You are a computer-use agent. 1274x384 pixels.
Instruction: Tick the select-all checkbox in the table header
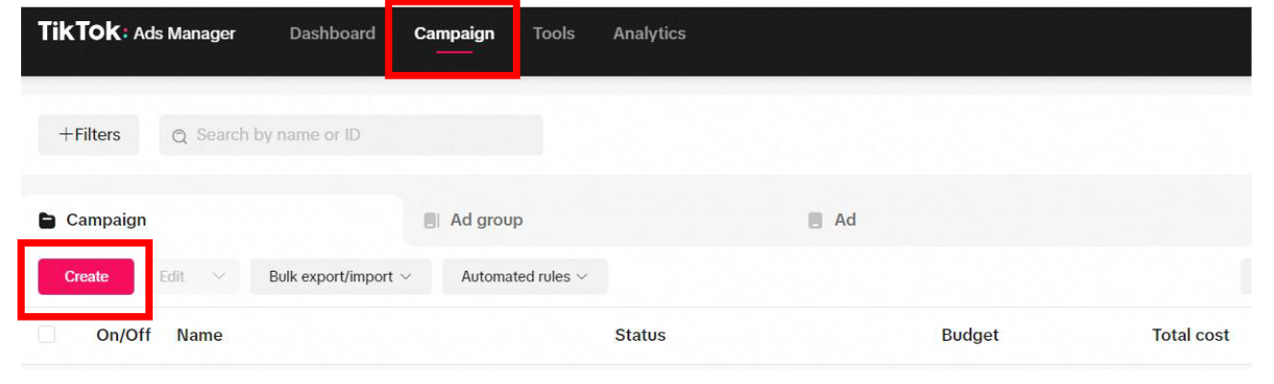tap(47, 335)
